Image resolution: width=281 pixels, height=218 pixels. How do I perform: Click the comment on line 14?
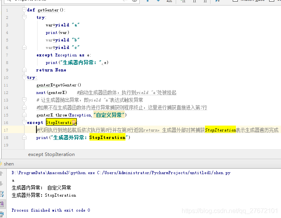[x=122, y=107]
